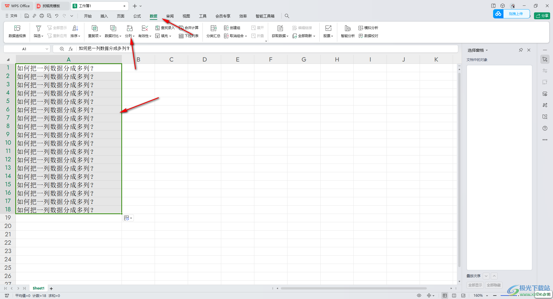553x299 pixels.
Task: Open Data Proofreading (数据校对)
Action: pyautogui.click(x=368, y=36)
